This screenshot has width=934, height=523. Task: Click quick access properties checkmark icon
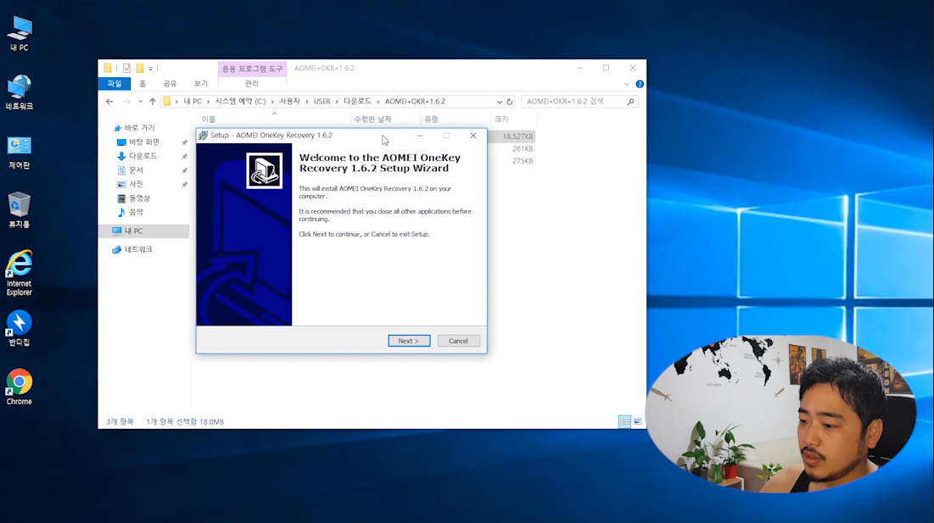(x=127, y=69)
